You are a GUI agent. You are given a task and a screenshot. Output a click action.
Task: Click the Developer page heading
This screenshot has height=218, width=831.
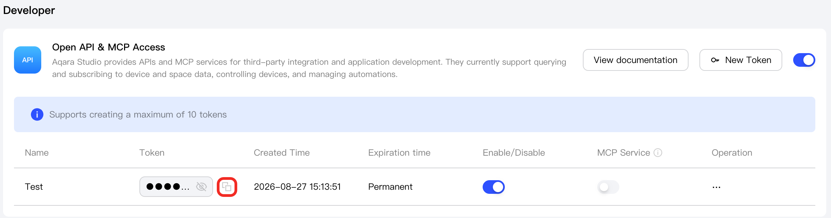tap(29, 10)
